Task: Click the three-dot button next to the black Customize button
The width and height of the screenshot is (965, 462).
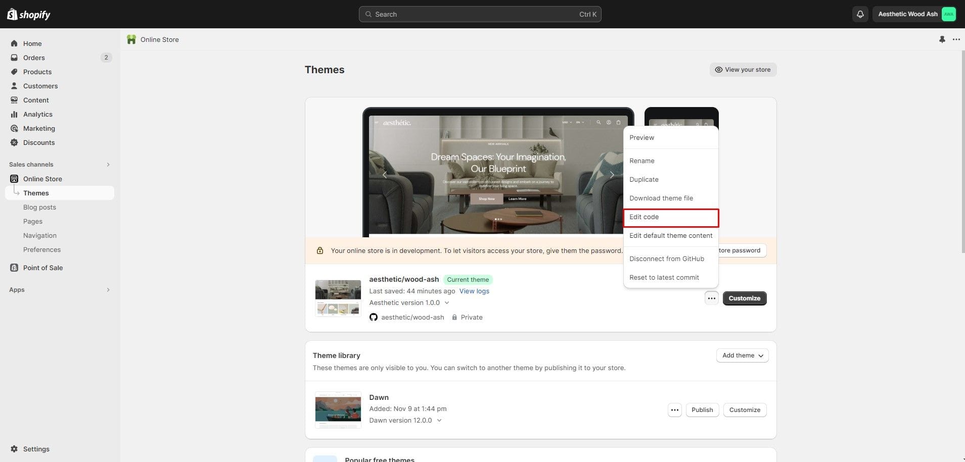Action: click(711, 298)
